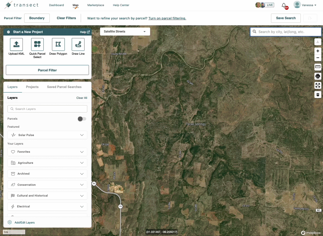Open the Marketplace page
Screen dimensions: 323x236
pos(96,5)
